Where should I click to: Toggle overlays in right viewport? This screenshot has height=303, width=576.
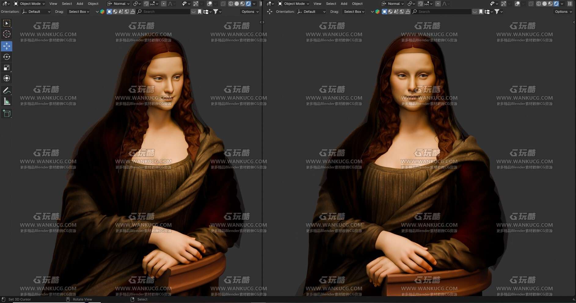point(517,4)
